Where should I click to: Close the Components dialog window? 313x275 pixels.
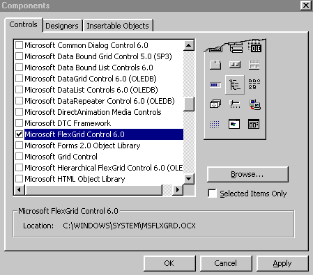306,6
